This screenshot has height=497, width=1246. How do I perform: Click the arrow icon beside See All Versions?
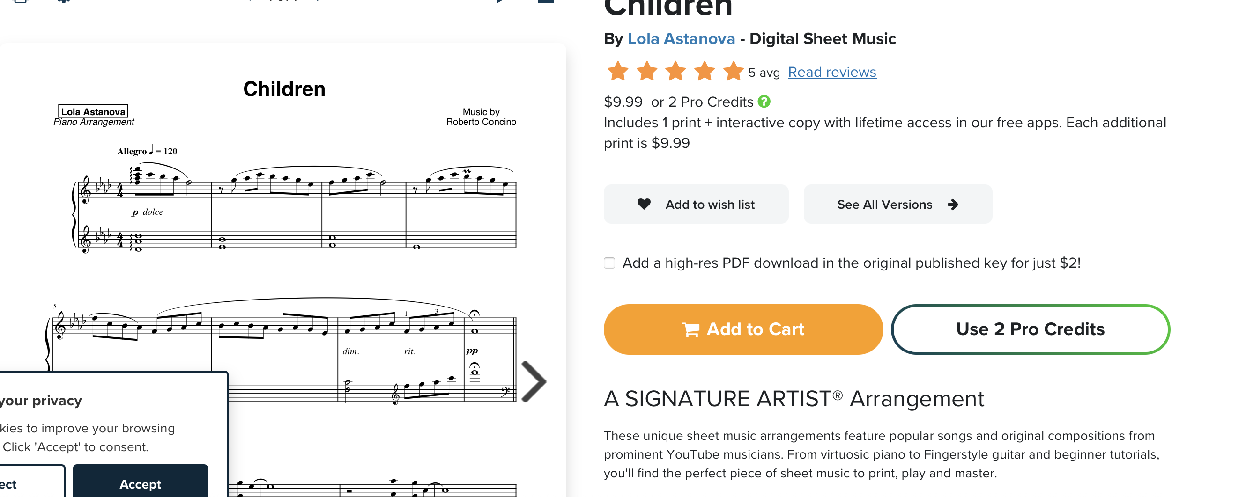click(x=952, y=205)
